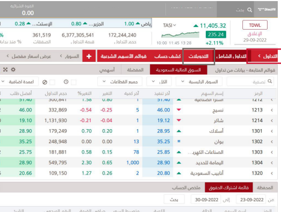Toggle the checkbox beside the prohibited icon
Screen dimensions: 281x212
52,82
